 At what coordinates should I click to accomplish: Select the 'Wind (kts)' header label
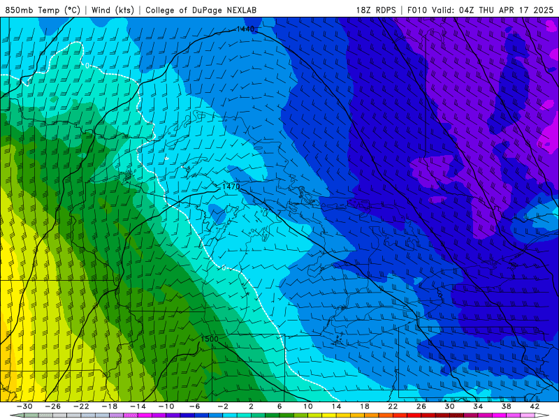(112, 10)
